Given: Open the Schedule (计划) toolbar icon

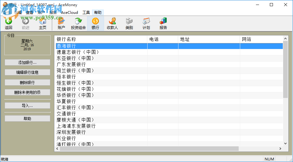Looking at the screenshot, I should point(146,23).
